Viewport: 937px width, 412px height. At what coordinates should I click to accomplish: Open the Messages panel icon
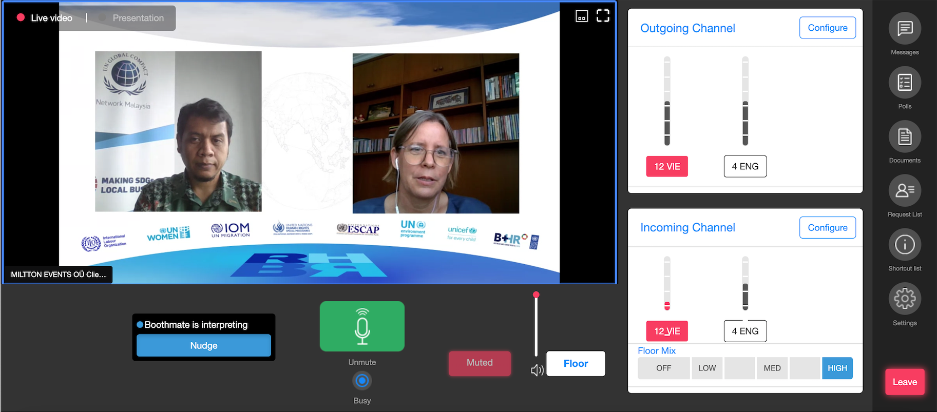click(x=904, y=29)
